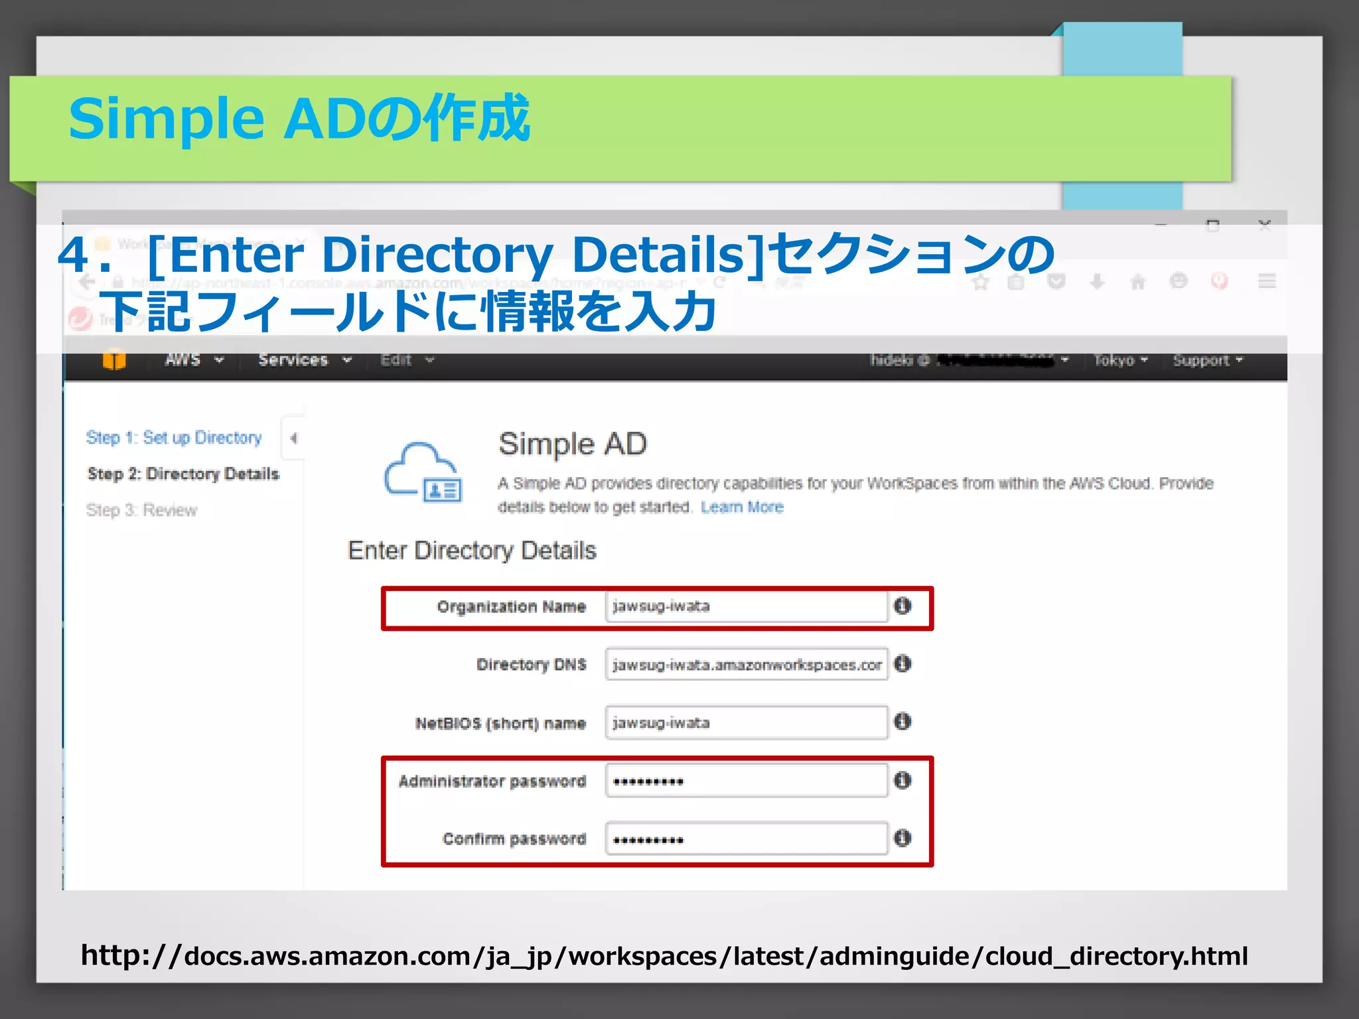
Task: Show info for Confirm password
Action: pos(902,838)
